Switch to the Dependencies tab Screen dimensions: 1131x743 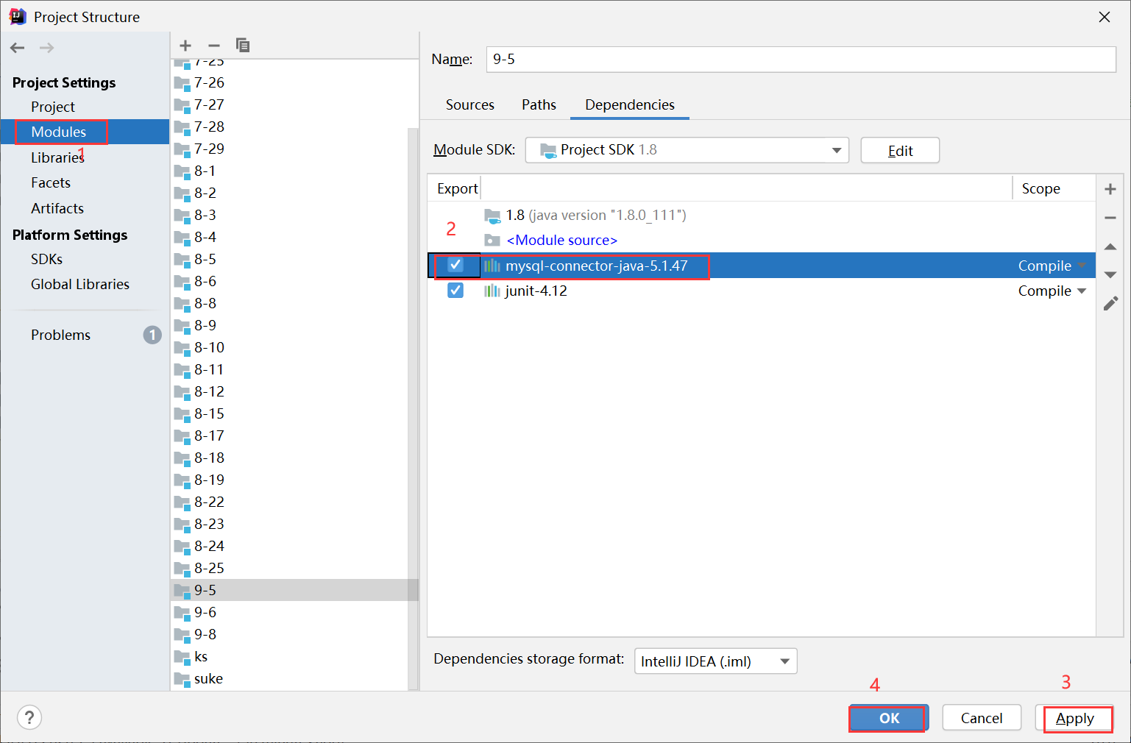point(630,104)
